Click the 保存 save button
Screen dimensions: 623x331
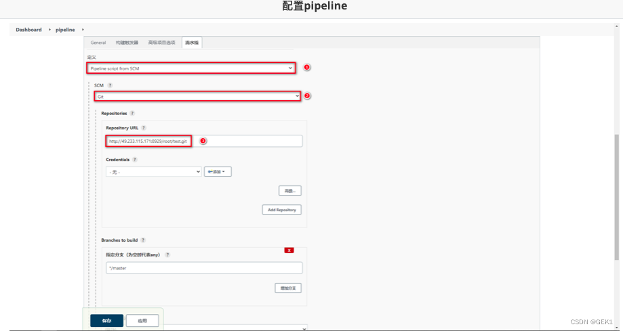(106, 321)
